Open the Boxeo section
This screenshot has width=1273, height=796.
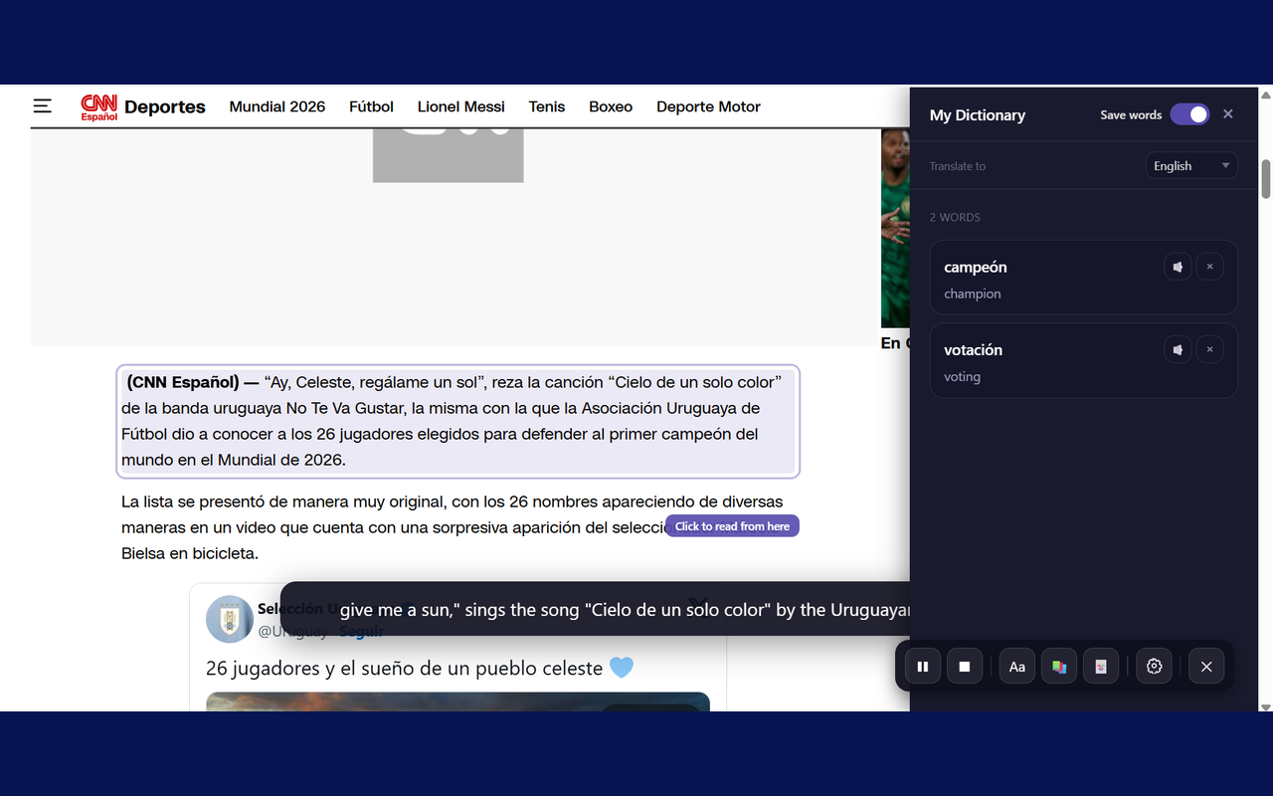[611, 106]
